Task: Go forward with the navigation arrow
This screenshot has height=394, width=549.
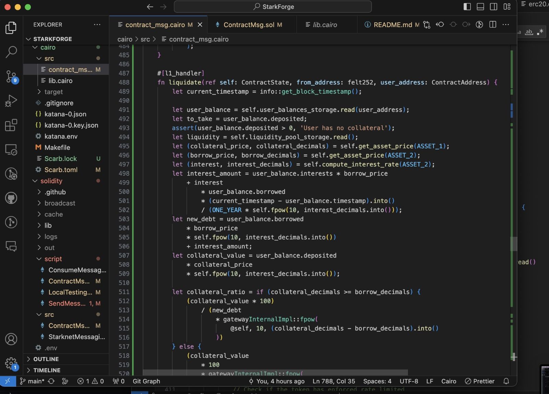Action: (163, 7)
